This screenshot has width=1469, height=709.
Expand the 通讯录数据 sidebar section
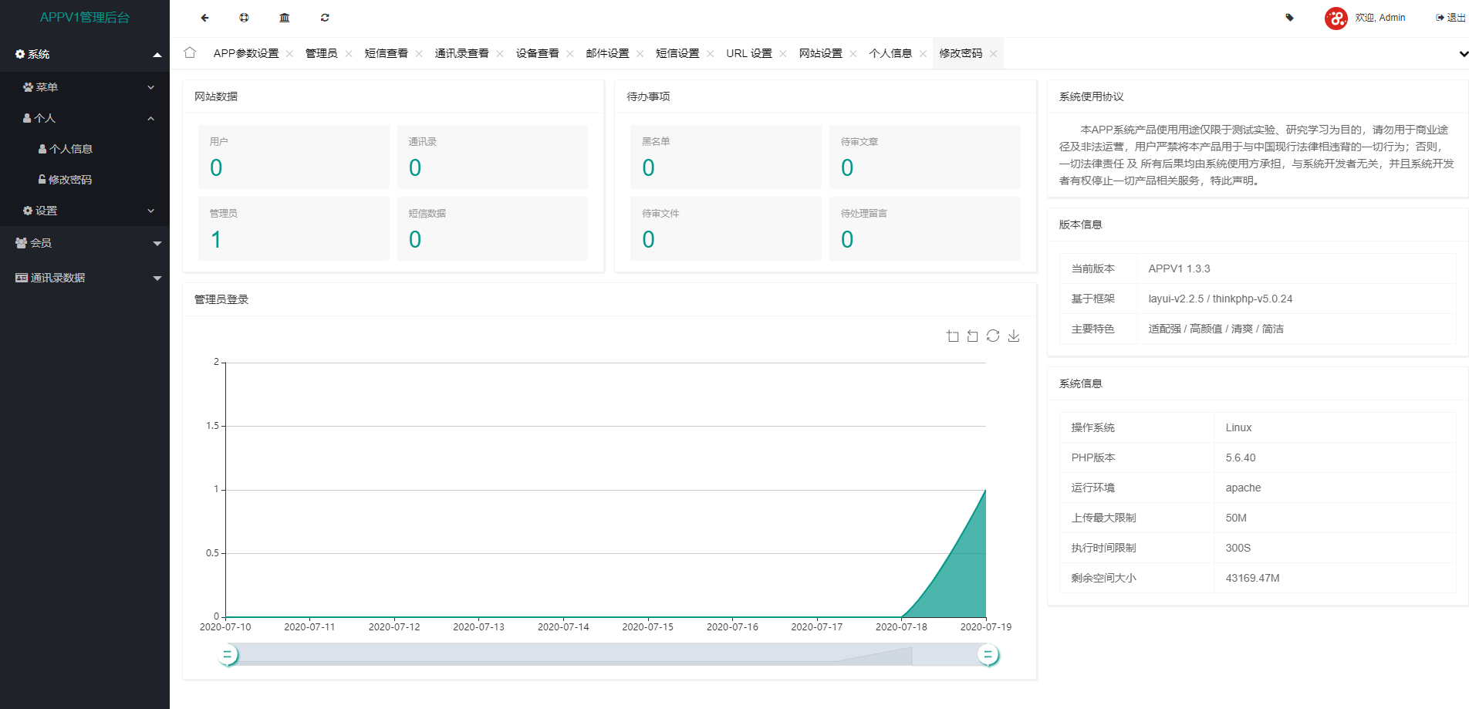157,279
